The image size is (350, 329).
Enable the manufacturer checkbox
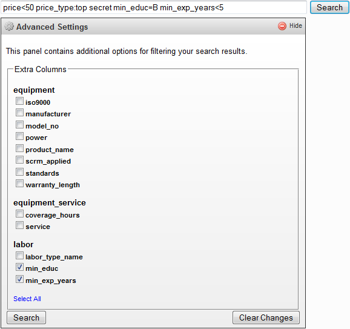point(19,113)
